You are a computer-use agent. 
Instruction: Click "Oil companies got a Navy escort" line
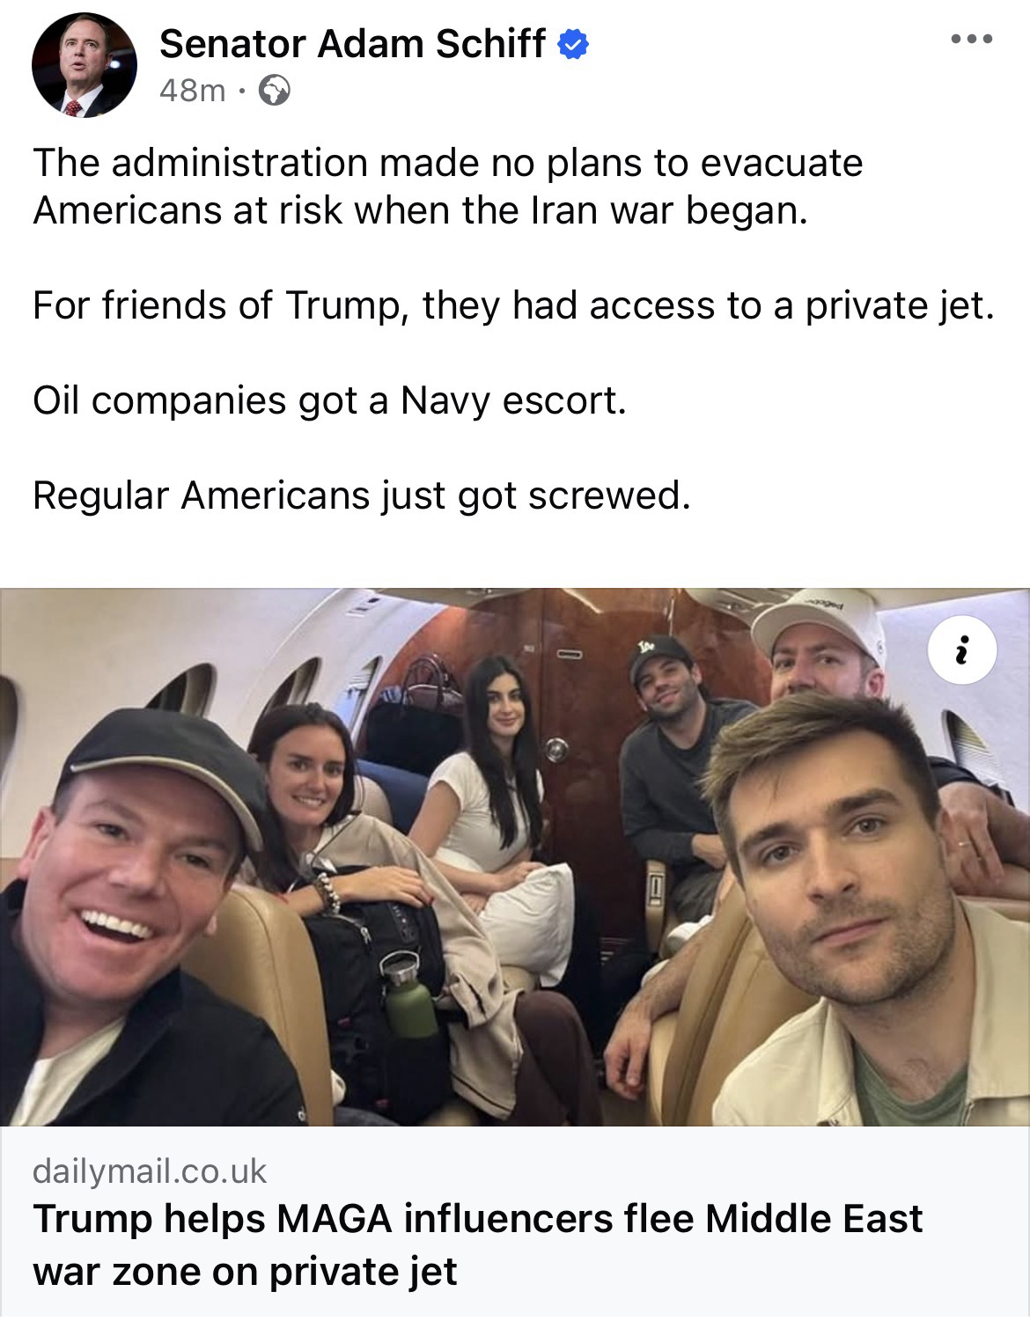click(329, 400)
